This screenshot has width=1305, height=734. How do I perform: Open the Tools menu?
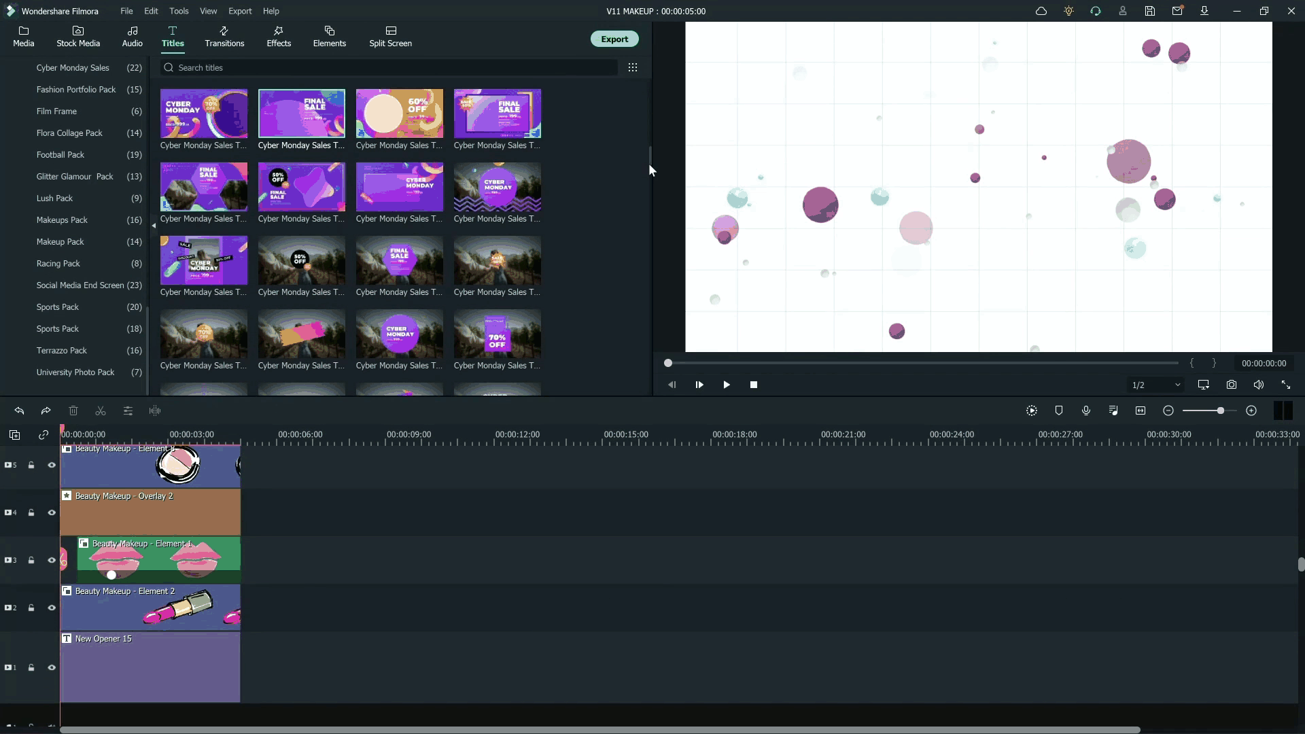pyautogui.click(x=179, y=11)
